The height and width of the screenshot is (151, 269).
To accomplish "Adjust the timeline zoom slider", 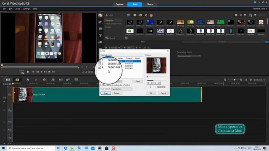I will coord(235,80).
